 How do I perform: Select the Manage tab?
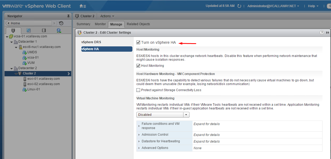pyautogui.click(x=116, y=24)
